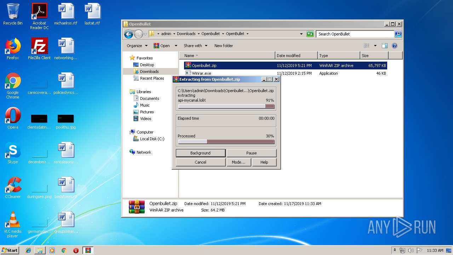Sort by the Type column header
Screen dimensions: 453x255
click(x=339, y=56)
